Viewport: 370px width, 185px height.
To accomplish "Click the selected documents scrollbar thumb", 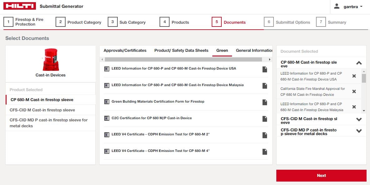I will click(x=364, y=78).
